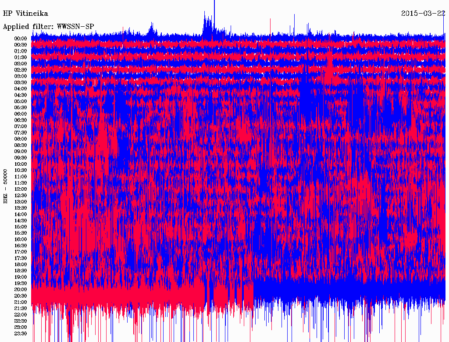Select the 08:00 time label

[x=21, y=139]
